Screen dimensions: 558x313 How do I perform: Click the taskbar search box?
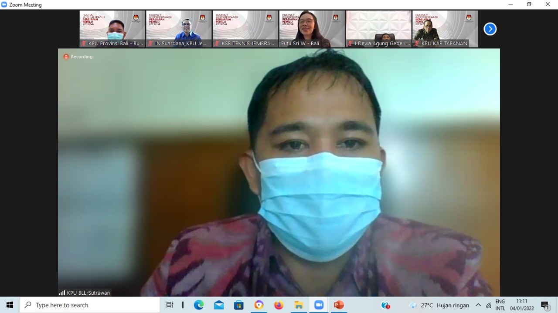coord(90,305)
